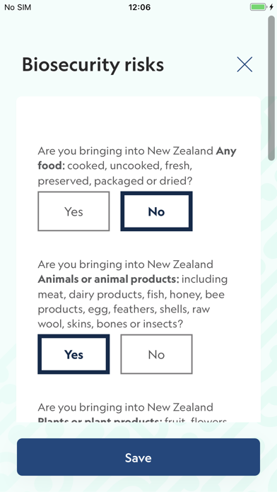Viewport: 277px width, 492px height.
Task: Tap the 'wool, skins, bones or insects?' text line
Action: (x=110, y=324)
